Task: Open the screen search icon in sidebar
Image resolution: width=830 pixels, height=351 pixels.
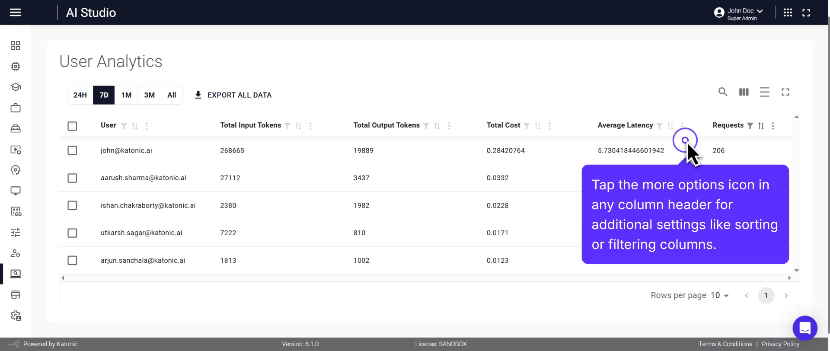Action: [x=16, y=274]
